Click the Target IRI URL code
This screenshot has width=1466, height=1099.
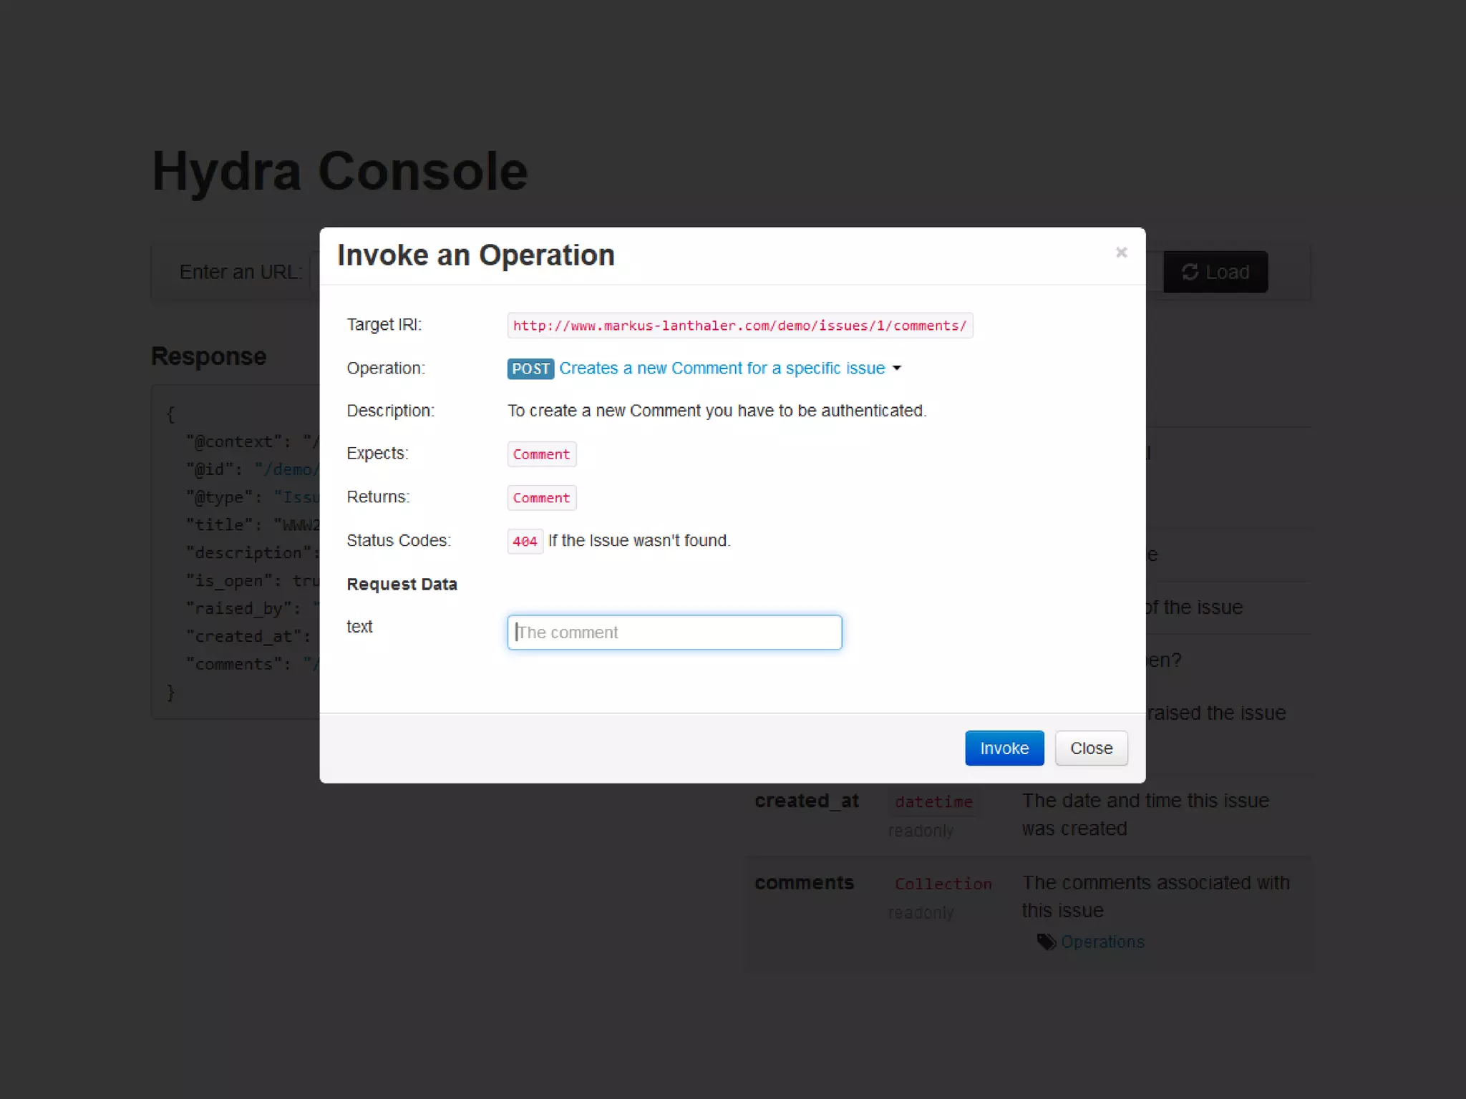click(x=739, y=326)
